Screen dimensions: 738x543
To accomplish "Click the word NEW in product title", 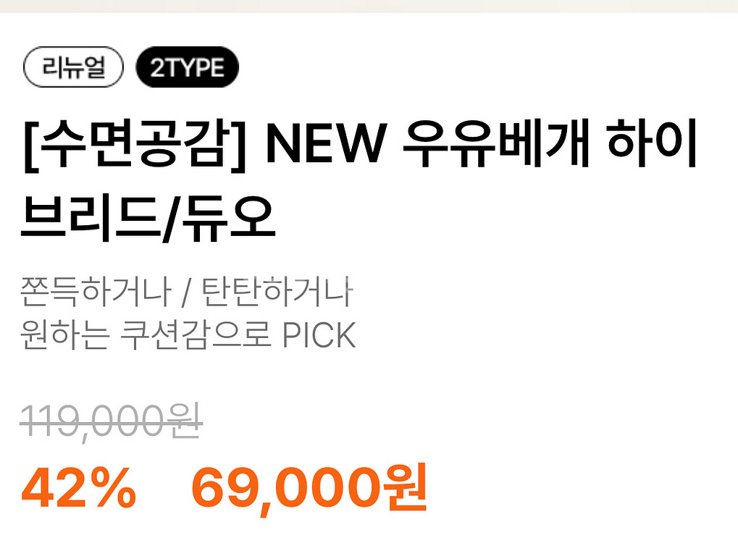I will tap(326, 143).
